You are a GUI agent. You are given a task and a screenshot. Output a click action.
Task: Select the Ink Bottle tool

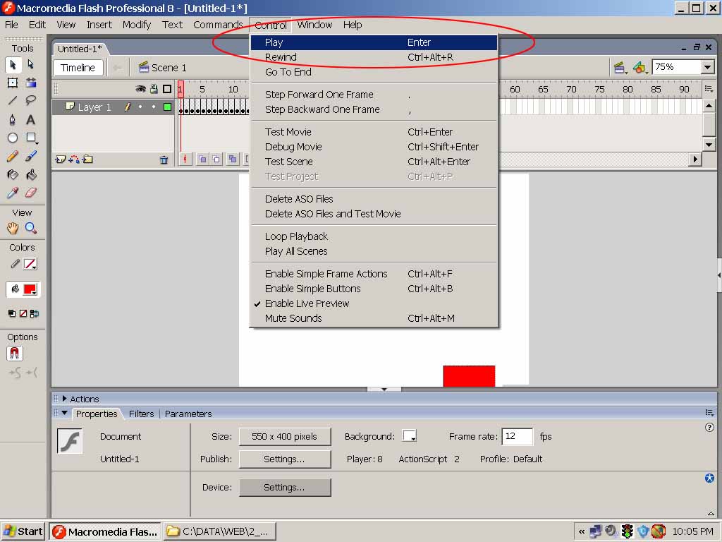click(13, 174)
